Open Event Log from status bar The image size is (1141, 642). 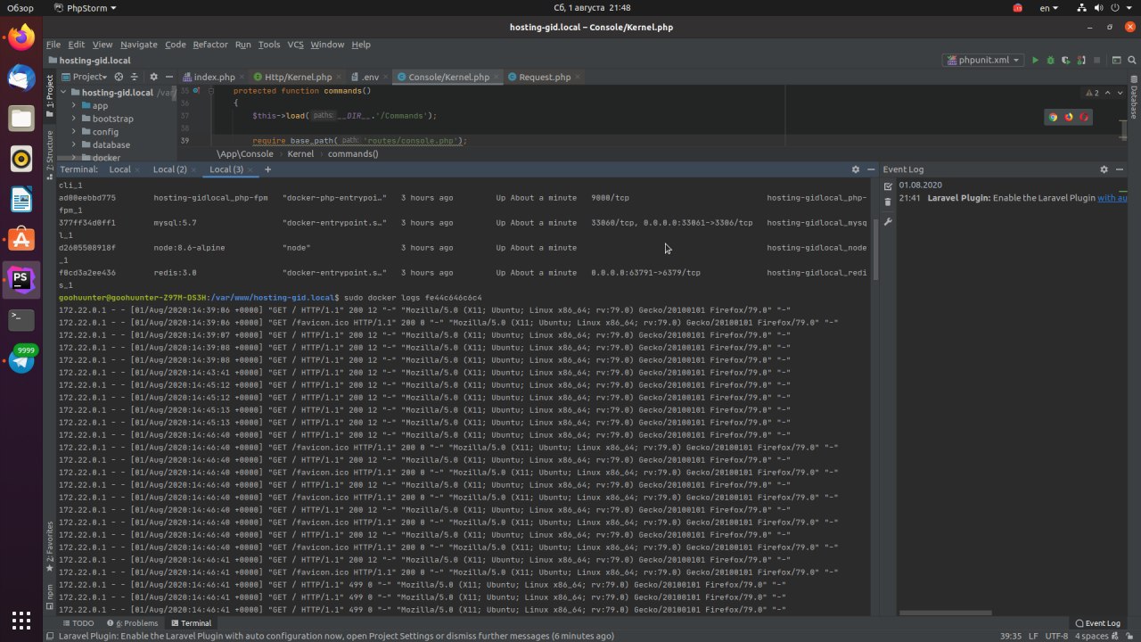(x=1097, y=623)
